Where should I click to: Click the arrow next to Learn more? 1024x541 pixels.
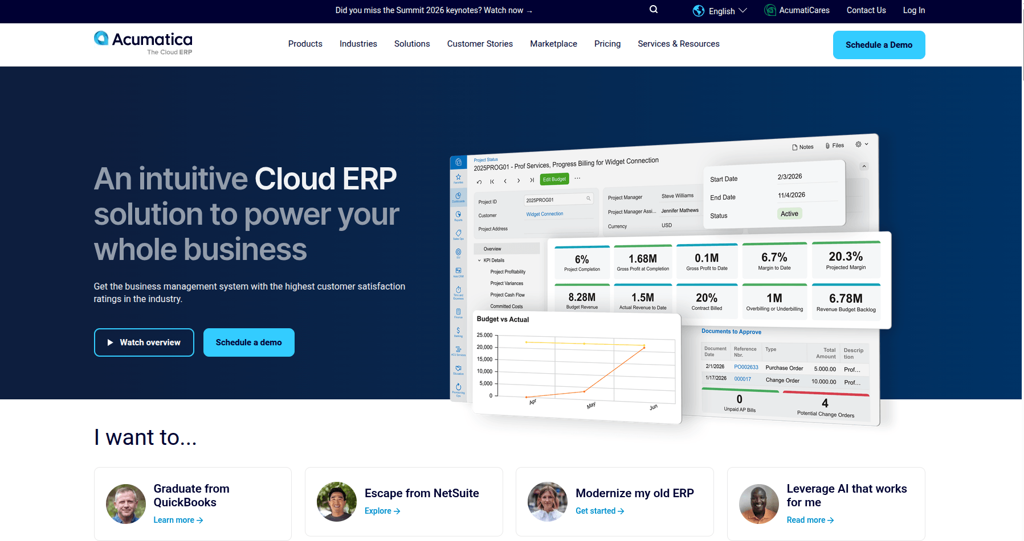[200, 521]
